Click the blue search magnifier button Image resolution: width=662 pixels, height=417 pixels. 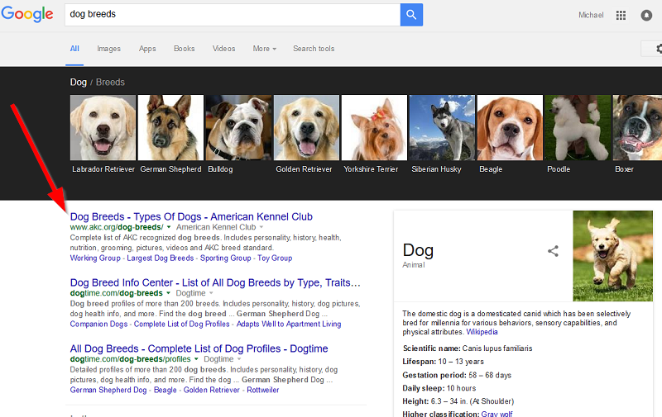411,15
